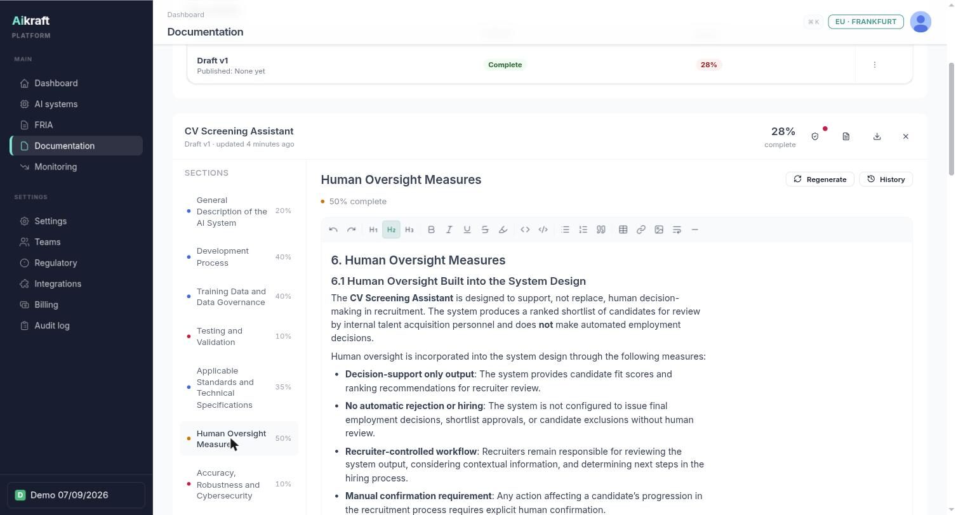Toggle bulleted list

565,230
